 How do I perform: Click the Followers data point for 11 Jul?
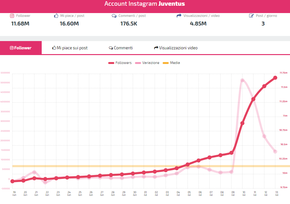(x=253, y=99)
